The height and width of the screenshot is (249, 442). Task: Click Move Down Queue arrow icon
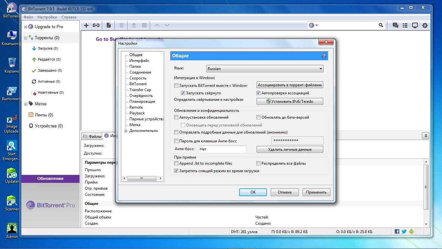point(167,25)
